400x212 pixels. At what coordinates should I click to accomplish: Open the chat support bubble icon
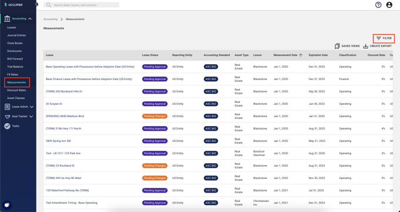pyautogui.click(x=7, y=205)
